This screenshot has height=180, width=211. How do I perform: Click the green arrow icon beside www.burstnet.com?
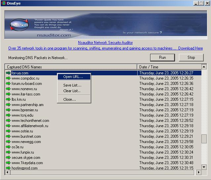[x=8, y=136]
